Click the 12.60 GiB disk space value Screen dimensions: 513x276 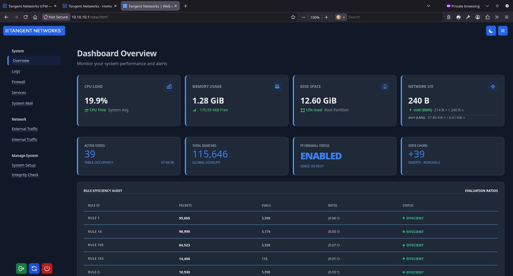click(318, 101)
